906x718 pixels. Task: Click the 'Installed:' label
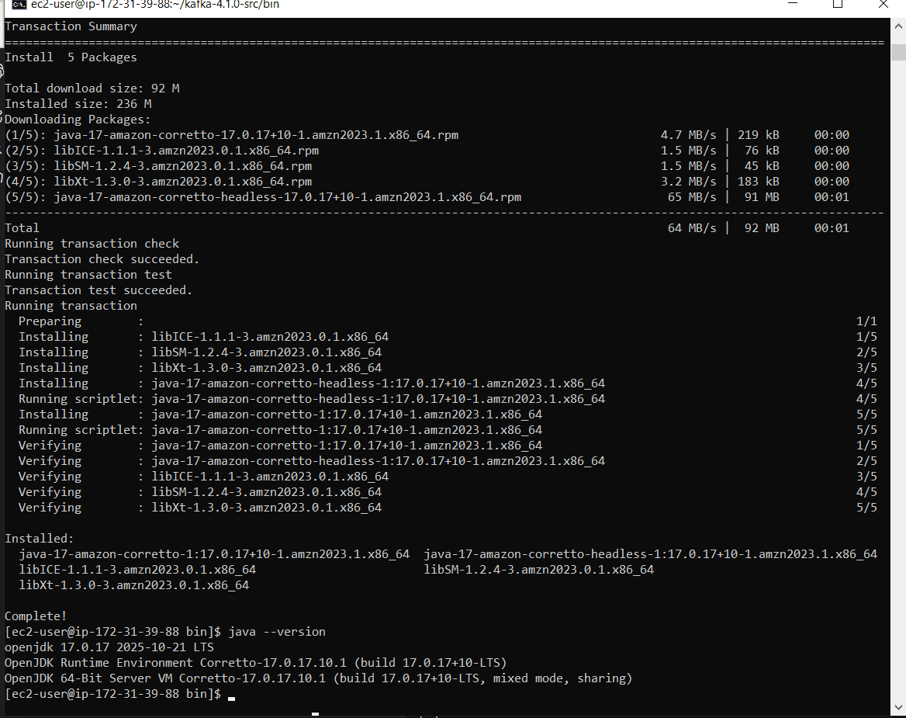point(40,539)
